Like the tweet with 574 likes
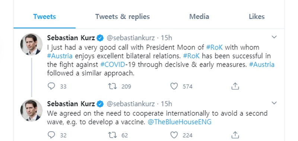The width and height of the screenshot is (298, 141). pos(174,86)
